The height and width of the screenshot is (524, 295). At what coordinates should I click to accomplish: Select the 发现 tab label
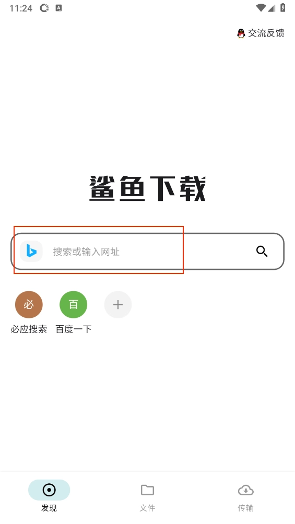[x=49, y=508]
